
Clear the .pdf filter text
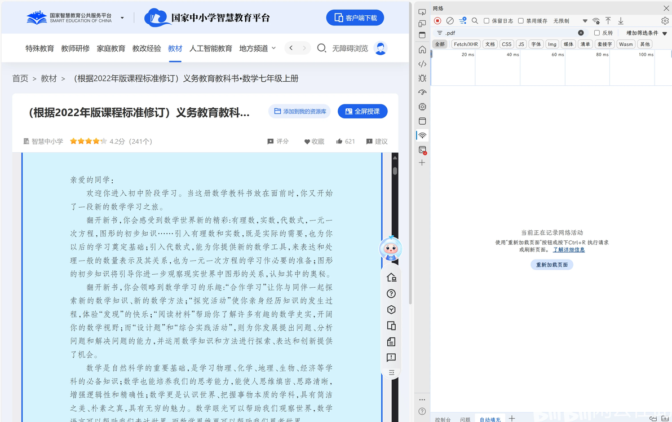581,33
